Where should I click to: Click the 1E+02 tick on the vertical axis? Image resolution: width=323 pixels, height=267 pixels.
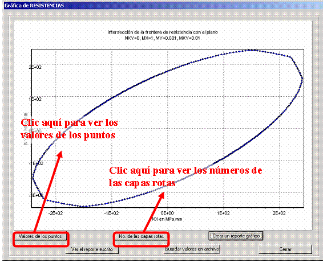[x=35, y=99]
